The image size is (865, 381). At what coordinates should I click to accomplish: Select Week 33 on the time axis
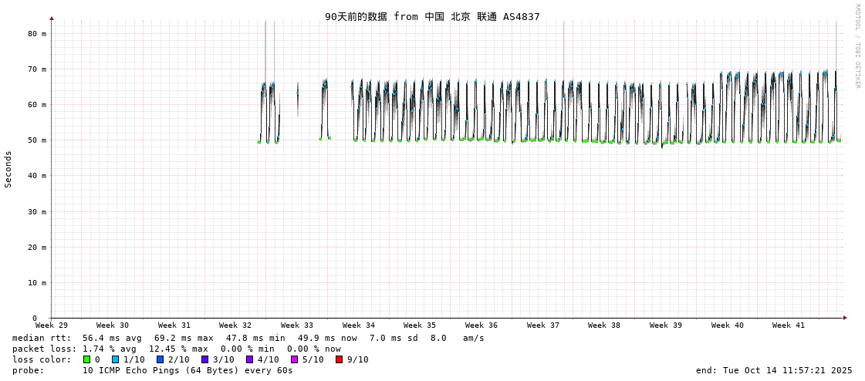(x=297, y=325)
